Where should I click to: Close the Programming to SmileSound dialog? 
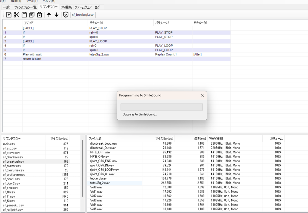pos(202,95)
